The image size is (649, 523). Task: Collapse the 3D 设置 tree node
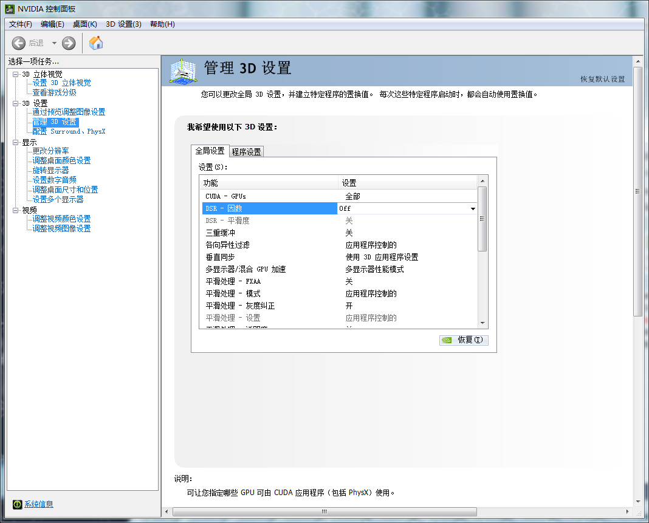(16, 103)
